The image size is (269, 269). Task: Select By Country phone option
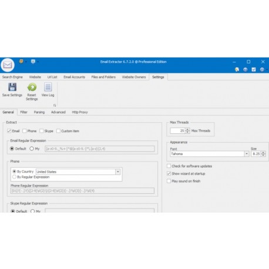[x=14, y=172]
